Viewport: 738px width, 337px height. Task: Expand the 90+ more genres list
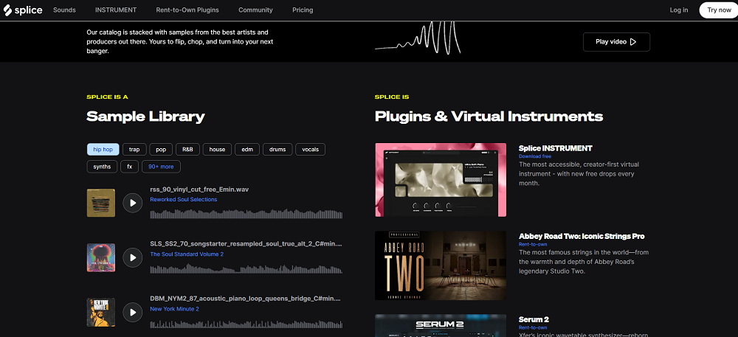[161, 167]
